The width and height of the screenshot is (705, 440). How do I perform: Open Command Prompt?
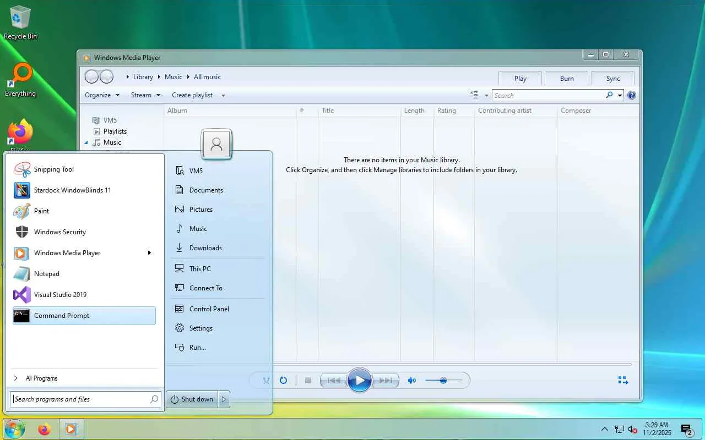(84, 316)
